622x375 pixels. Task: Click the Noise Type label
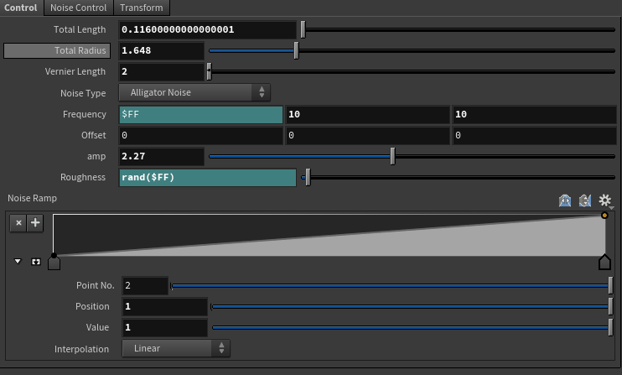83,93
